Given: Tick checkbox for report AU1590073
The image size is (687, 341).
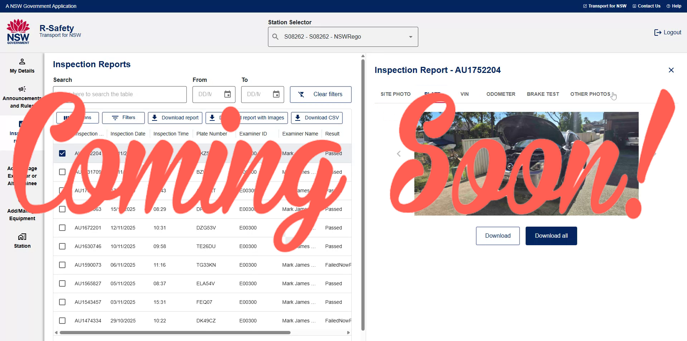Looking at the screenshot, I should pos(62,265).
